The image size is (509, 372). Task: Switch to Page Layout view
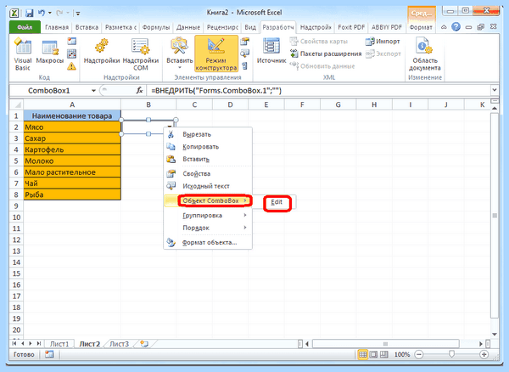pyautogui.click(x=373, y=354)
